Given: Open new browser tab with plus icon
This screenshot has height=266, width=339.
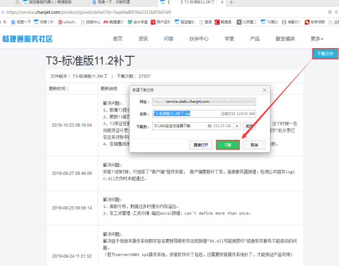Looking at the screenshot, I should 231,3.
